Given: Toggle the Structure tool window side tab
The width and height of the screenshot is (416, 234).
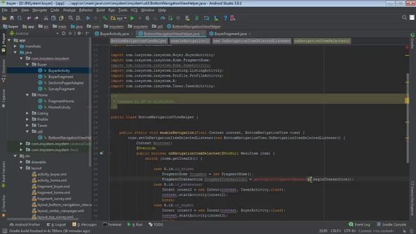Looking at the screenshot, I should tap(3, 71).
